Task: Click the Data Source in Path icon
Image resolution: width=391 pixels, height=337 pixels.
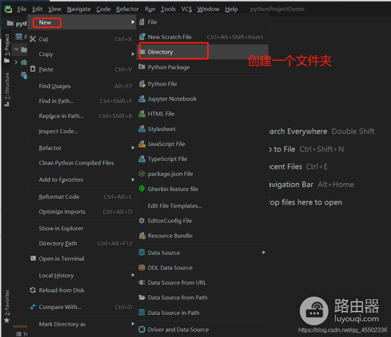Action: [141, 312]
